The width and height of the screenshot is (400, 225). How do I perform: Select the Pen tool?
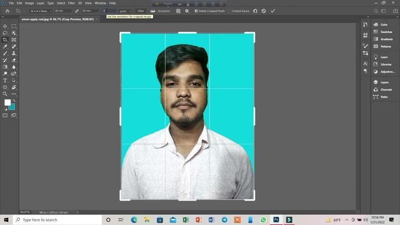(14, 74)
